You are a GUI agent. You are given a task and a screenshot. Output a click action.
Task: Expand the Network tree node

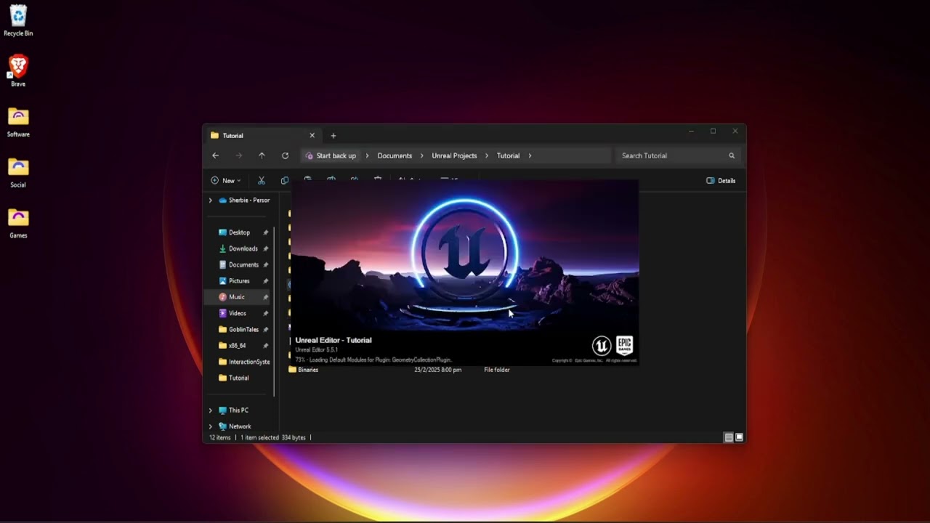(211, 426)
